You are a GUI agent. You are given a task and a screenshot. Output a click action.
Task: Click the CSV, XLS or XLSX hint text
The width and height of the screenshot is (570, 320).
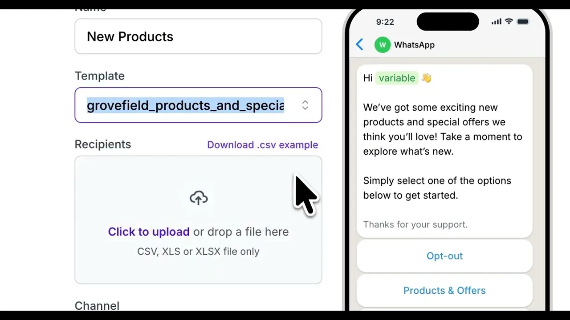tap(198, 252)
